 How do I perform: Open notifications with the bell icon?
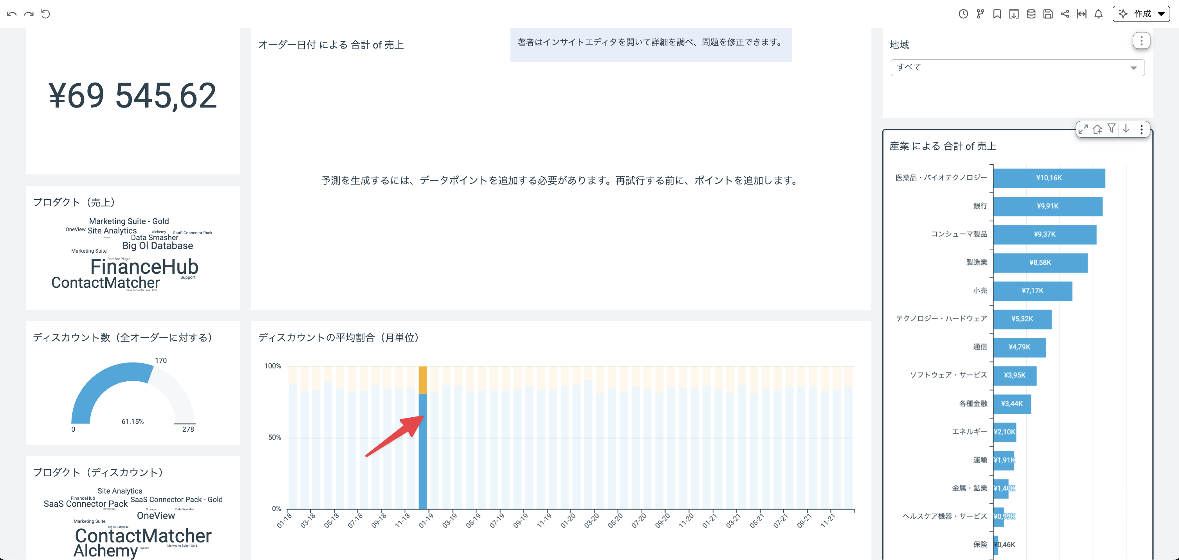click(1098, 14)
